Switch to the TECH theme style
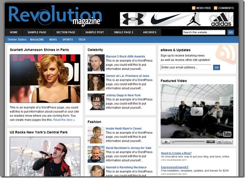 coord(82,40)
